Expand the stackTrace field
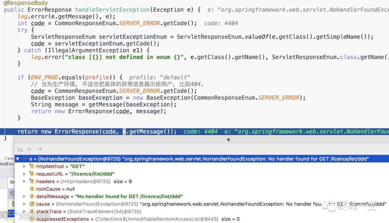Image resolution: width=389 pixels, height=223 pixels. click(x=24, y=212)
